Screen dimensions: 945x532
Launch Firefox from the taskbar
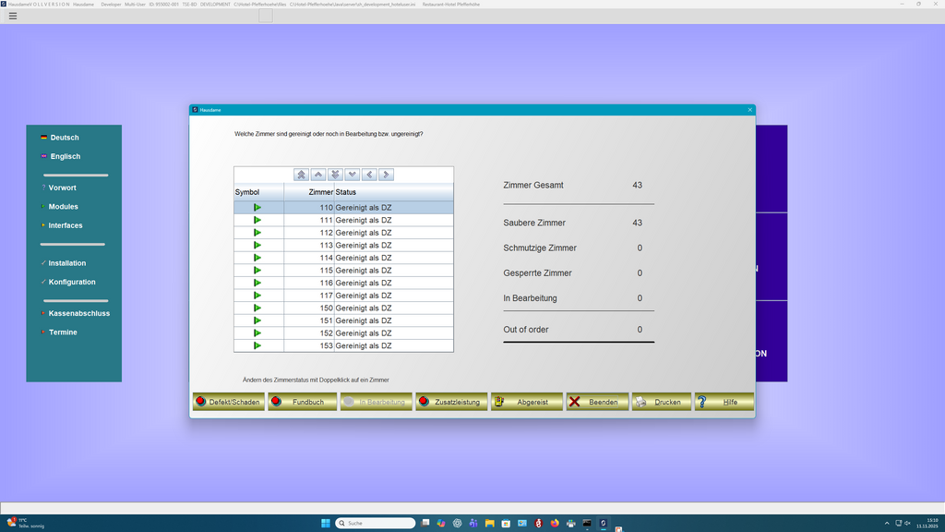pyautogui.click(x=554, y=522)
